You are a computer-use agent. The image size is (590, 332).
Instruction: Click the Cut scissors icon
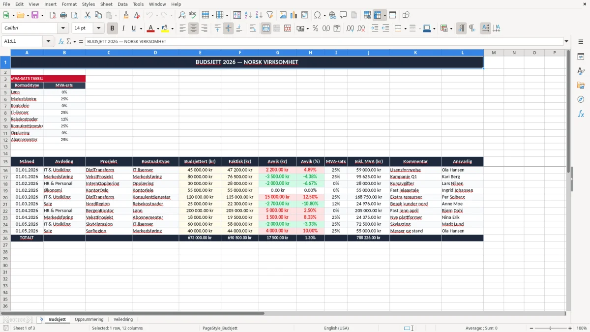point(88,15)
